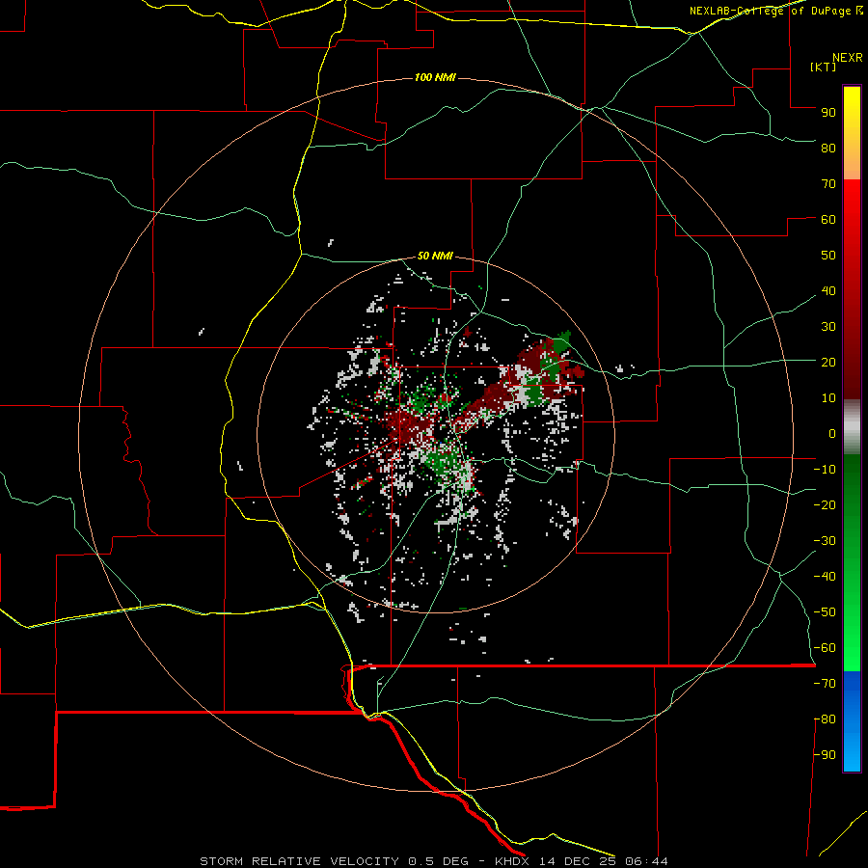Click the positive 80 scale label
The image size is (868, 868).
[x=828, y=148]
